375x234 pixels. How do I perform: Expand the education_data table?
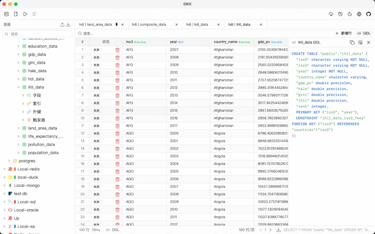tap(18, 46)
